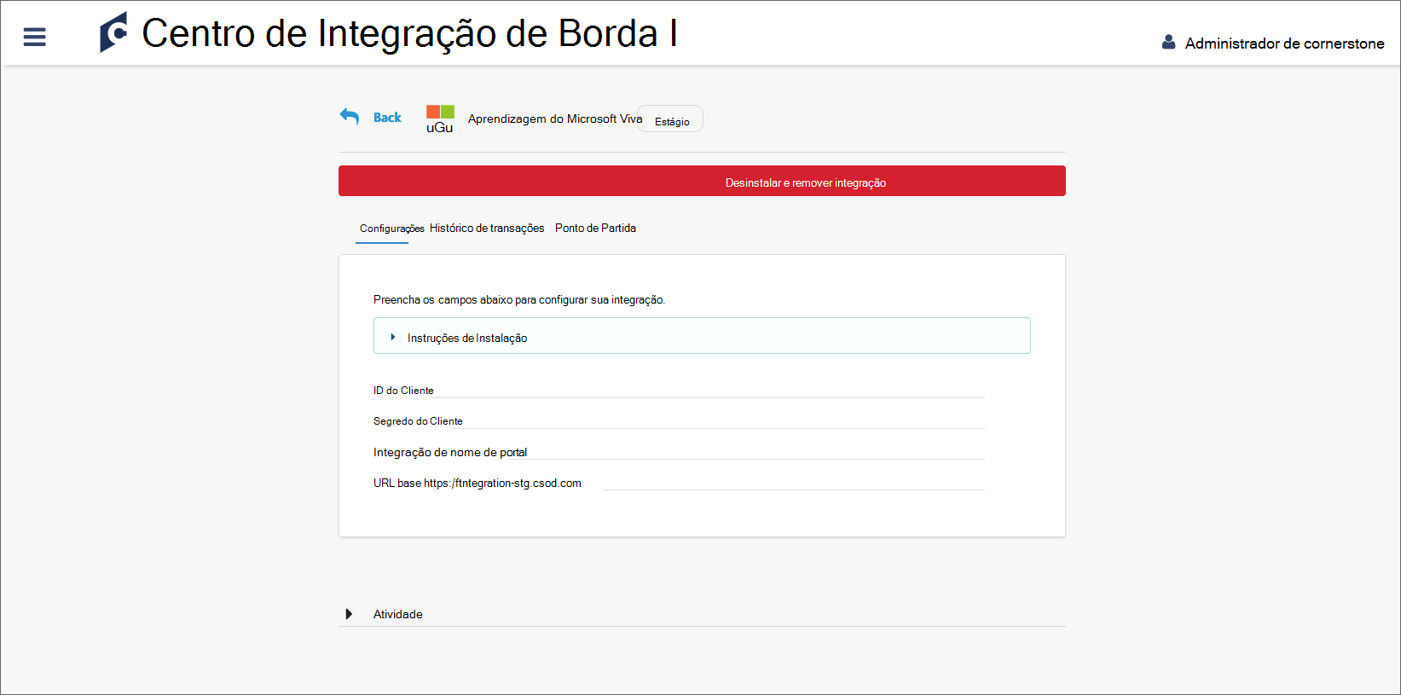Focus the URL base input field
Viewport: 1401px width, 695px height.
click(794, 482)
